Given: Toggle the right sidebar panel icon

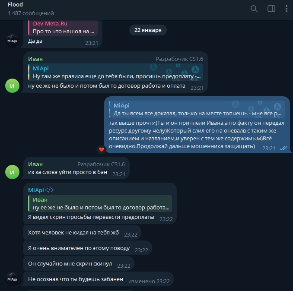Looking at the screenshot, I should (271, 9).
